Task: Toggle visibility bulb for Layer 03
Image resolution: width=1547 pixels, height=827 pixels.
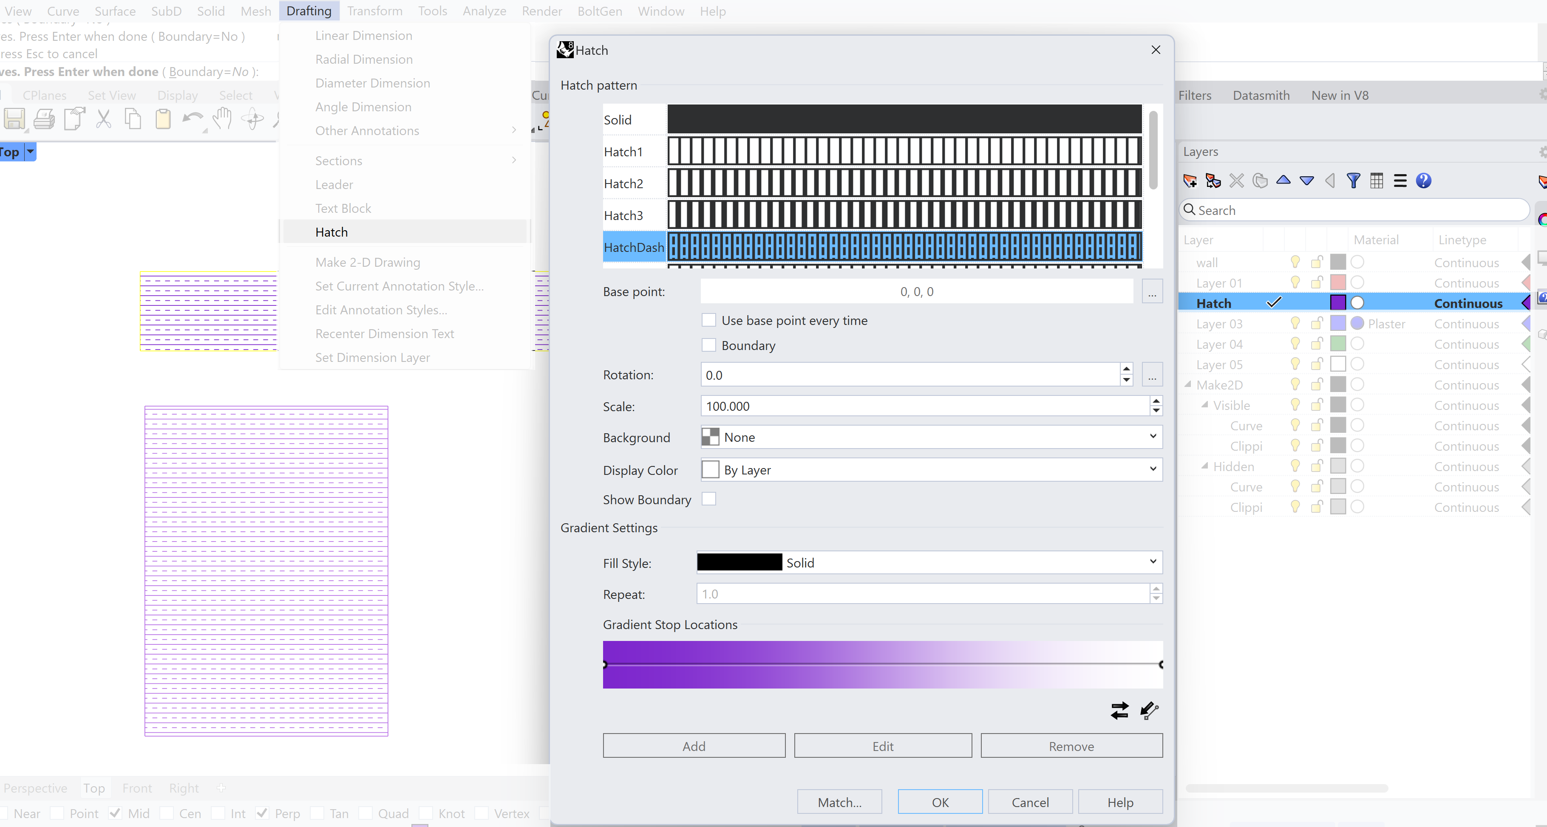Action: [1295, 324]
